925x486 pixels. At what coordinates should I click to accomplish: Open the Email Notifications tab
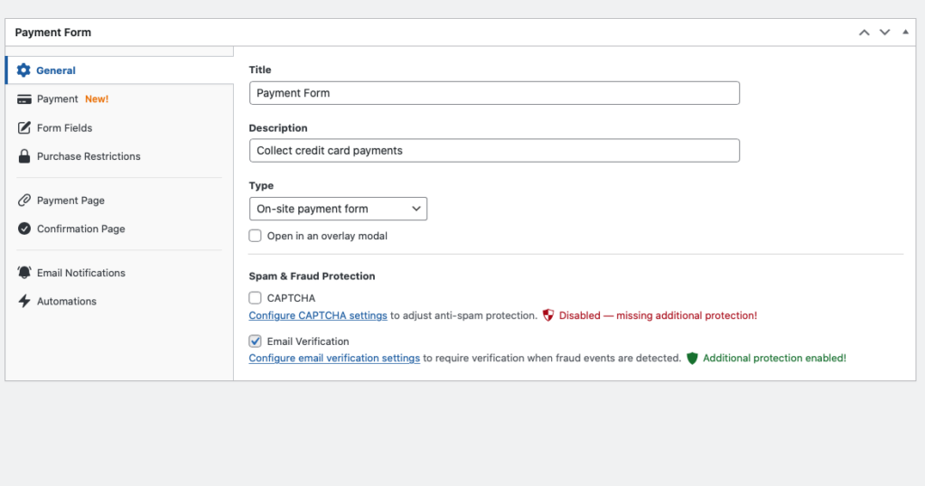[80, 273]
